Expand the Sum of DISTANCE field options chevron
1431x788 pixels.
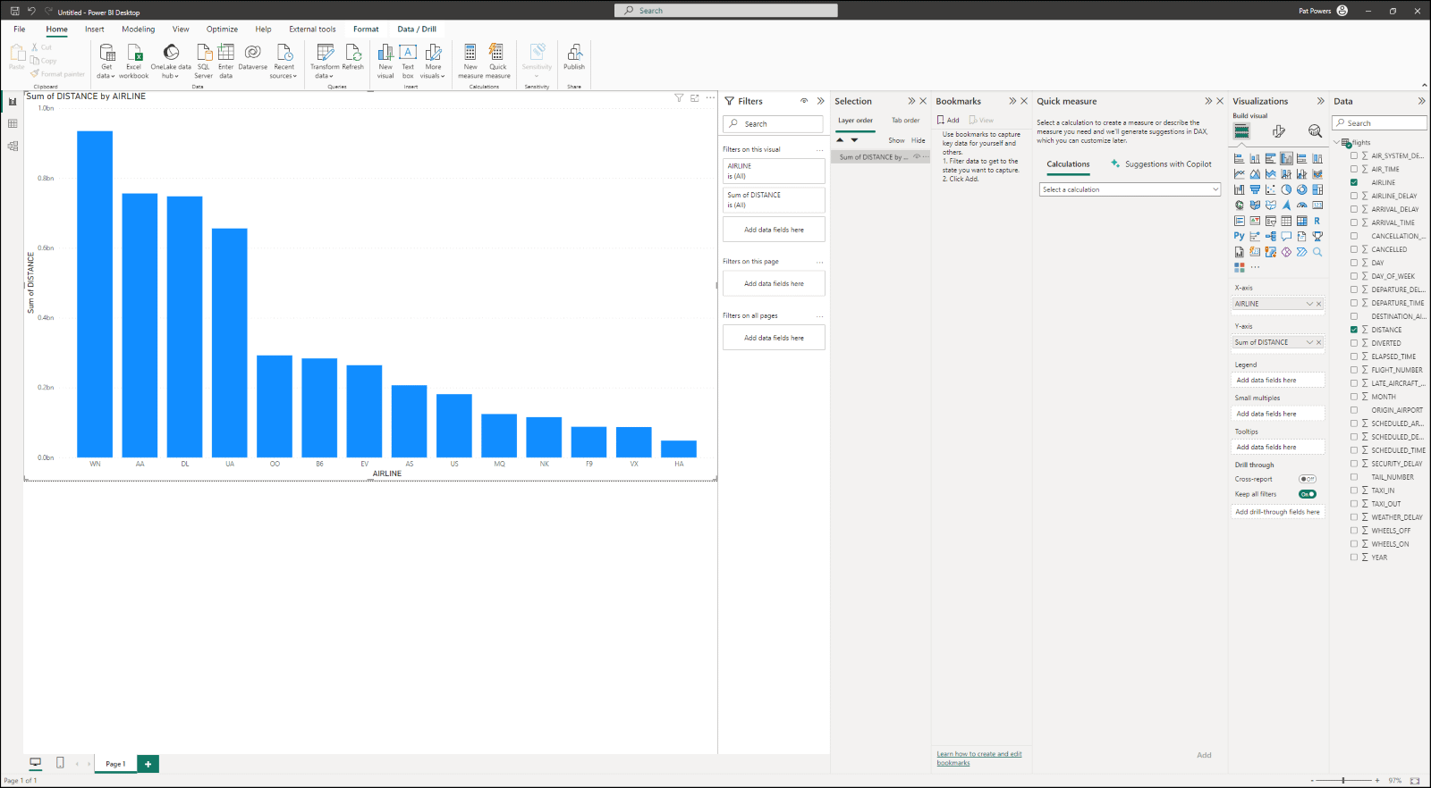click(x=1309, y=342)
